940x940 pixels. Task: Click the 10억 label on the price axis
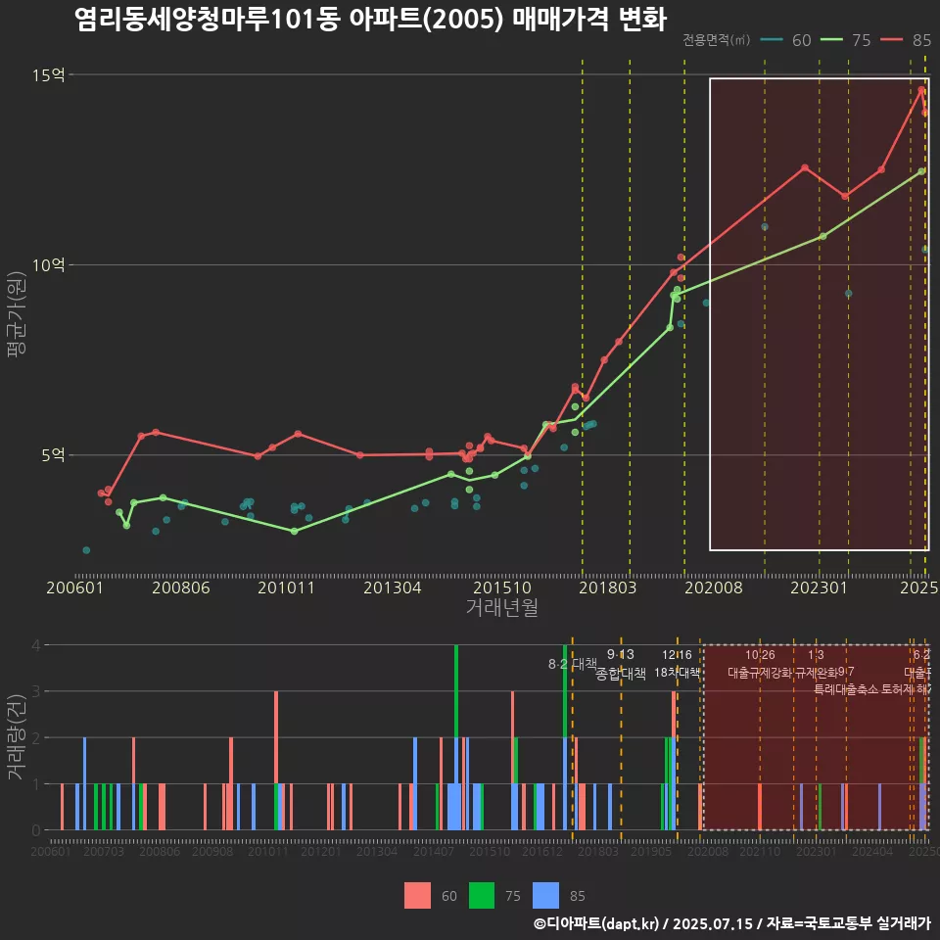[49, 265]
